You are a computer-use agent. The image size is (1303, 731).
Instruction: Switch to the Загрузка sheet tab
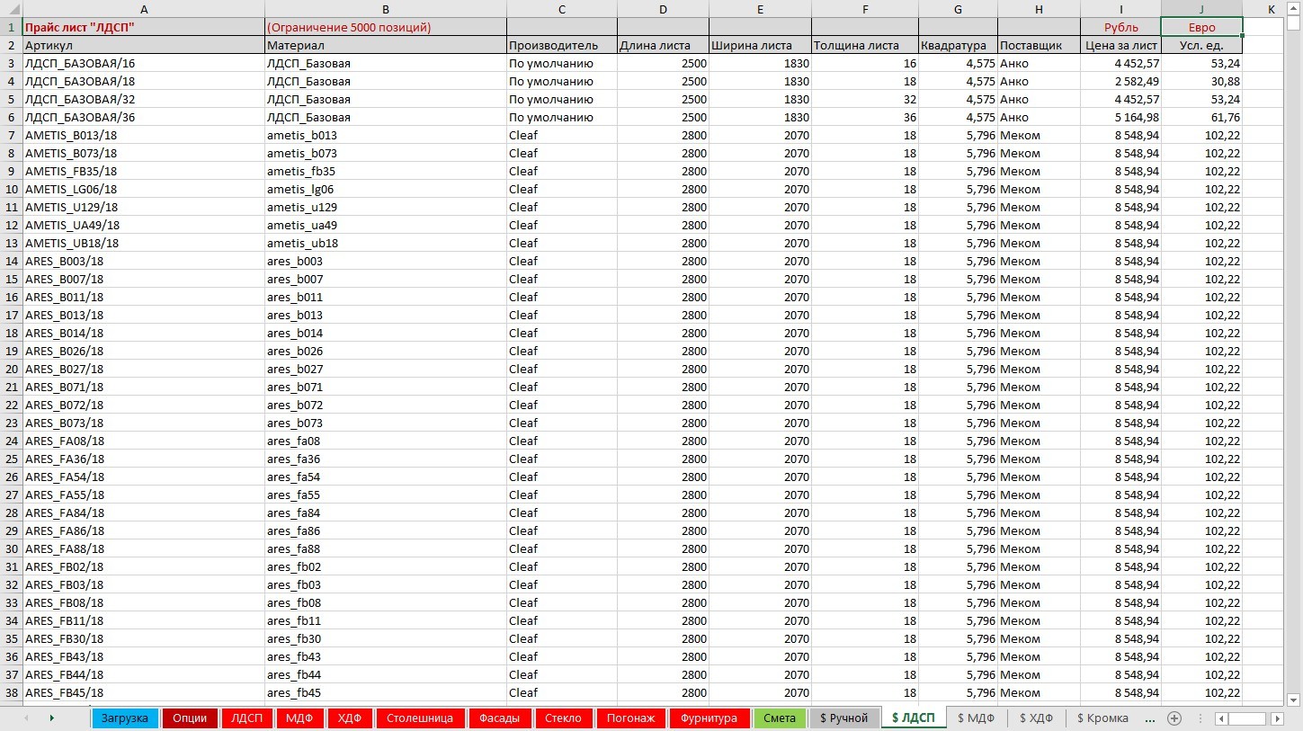pos(125,718)
